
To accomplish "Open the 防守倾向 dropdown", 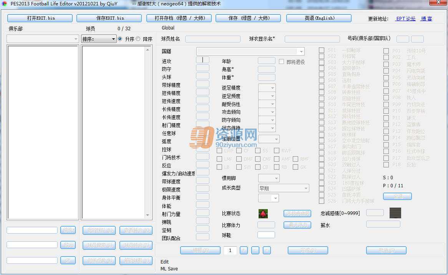I will 267,120.
